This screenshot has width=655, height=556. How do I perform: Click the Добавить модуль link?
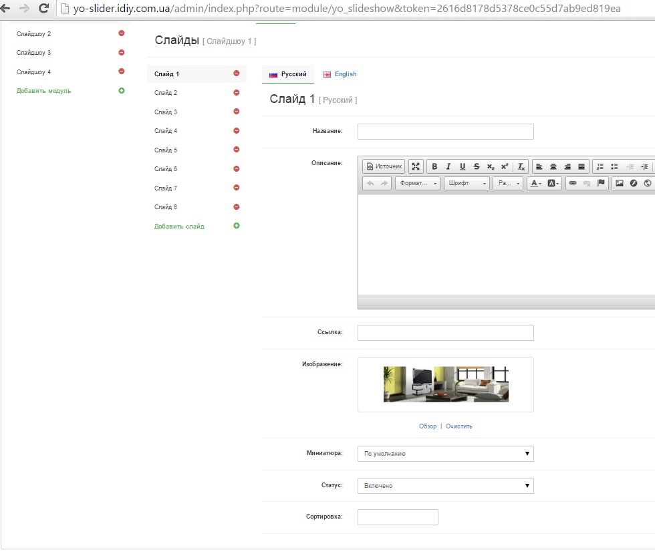tap(44, 91)
